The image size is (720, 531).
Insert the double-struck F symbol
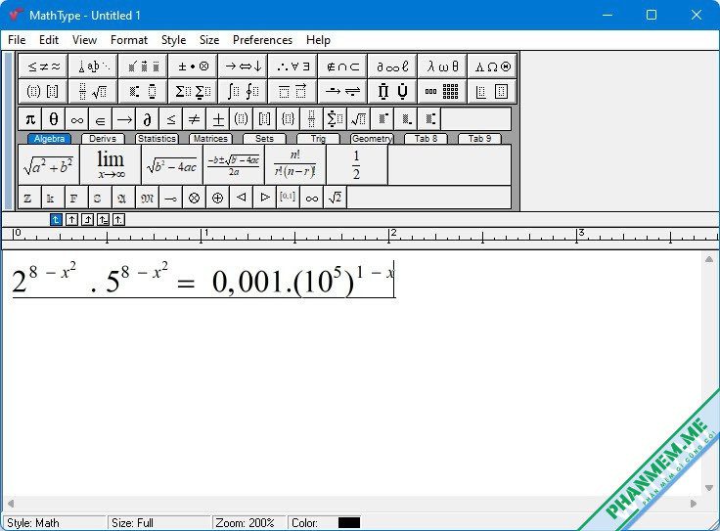76,198
